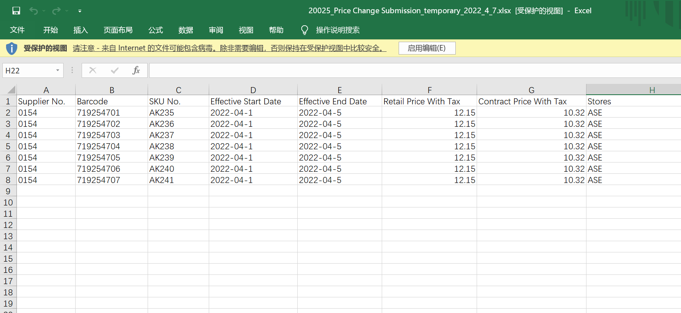Switch to the 公式 ribbon tab
This screenshot has width=681, height=313.
coord(155,30)
